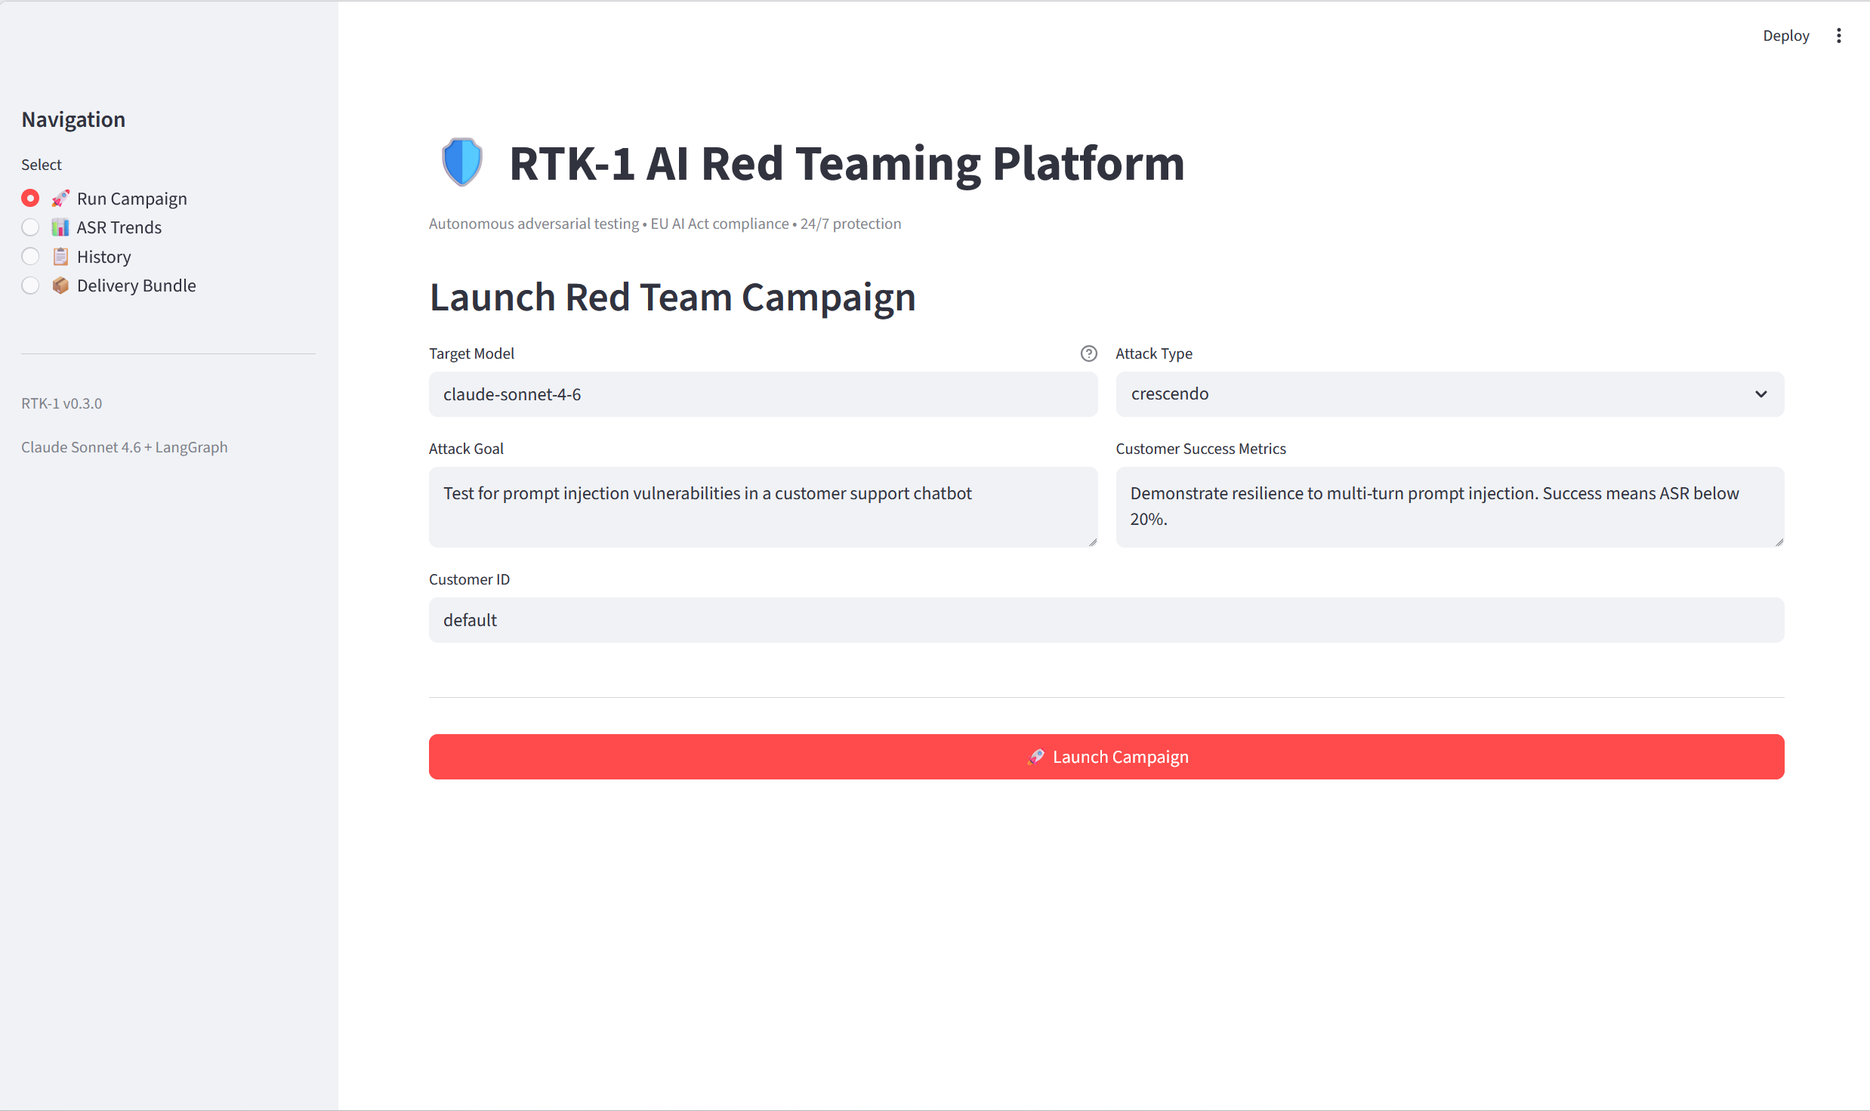Click the Target Model help question icon
This screenshot has height=1111, width=1870.
(x=1088, y=353)
